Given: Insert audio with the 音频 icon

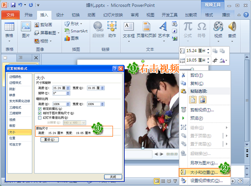Looking at the screenshot, I should click(232, 26).
